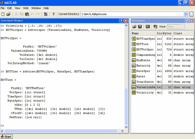This screenshot has width=195, height=139.
Task: Sort variables by the Name column header
Action: [143, 33]
